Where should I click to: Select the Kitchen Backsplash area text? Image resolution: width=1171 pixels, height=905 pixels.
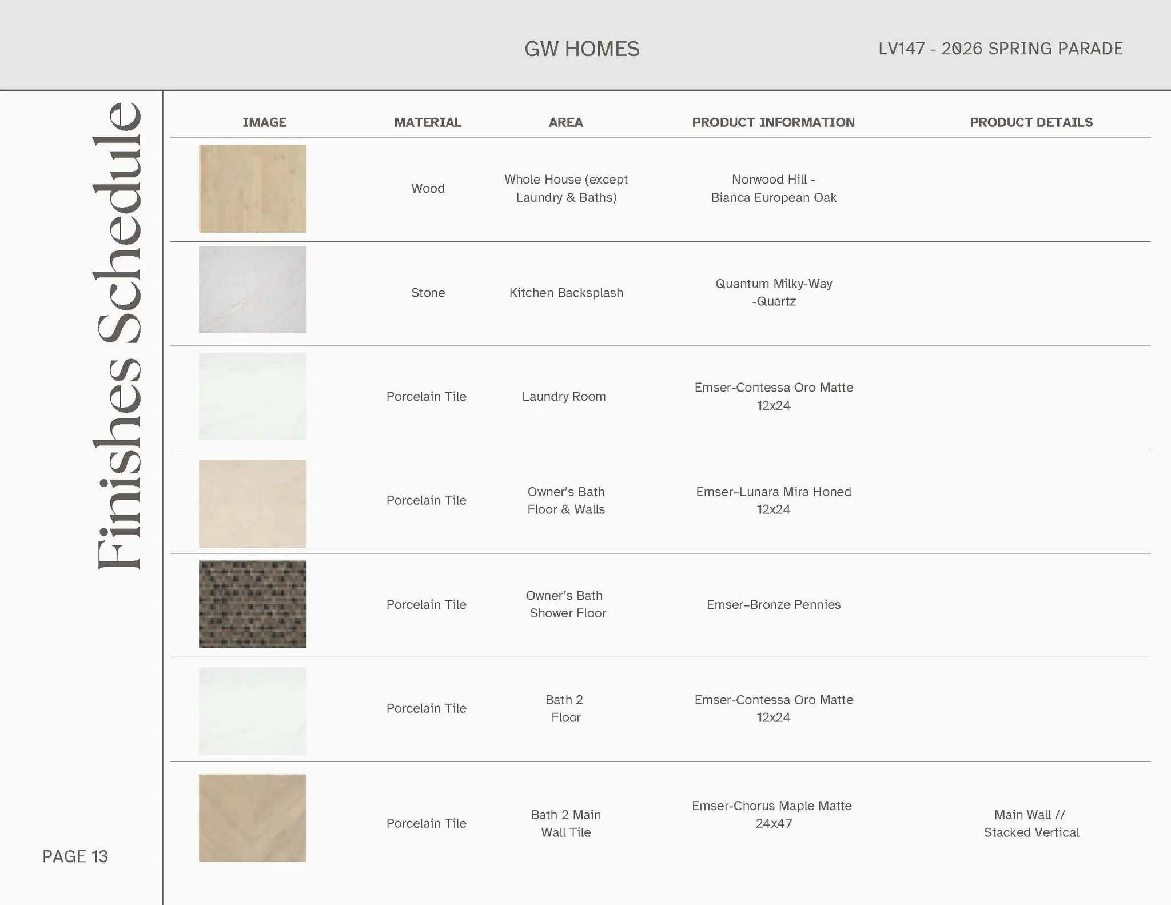tap(566, 293)
